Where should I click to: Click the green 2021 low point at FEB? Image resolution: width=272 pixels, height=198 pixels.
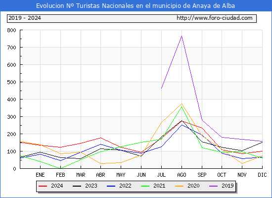click(x=60, y=168)
